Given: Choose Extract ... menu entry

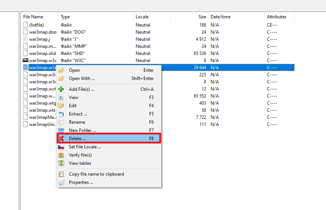Looking at the screenshot, I should (x=109, y=114).
